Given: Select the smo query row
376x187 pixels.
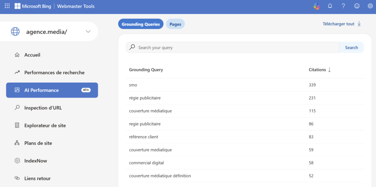Looking at the screenshot, I should coord(245,85).
